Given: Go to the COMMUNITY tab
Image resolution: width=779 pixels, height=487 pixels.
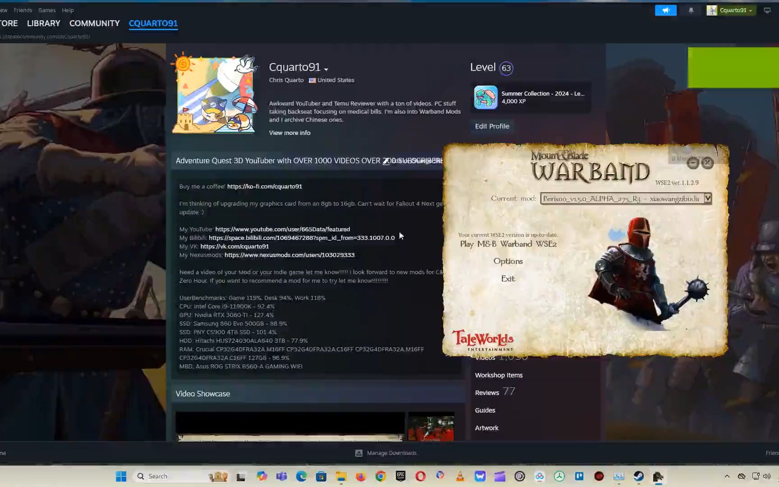Looking at the screenshot, I should point(94,23).
